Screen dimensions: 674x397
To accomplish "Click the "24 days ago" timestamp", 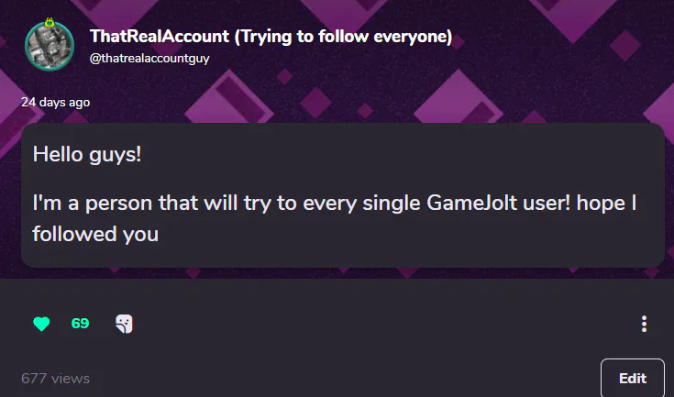I will pos(56,102).
